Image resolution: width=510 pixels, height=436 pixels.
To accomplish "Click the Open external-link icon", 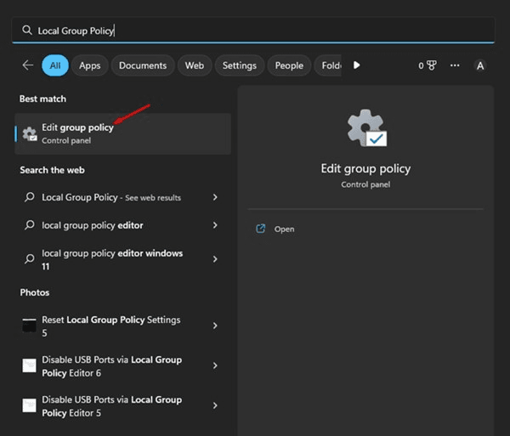I will (x=261, y=229).
